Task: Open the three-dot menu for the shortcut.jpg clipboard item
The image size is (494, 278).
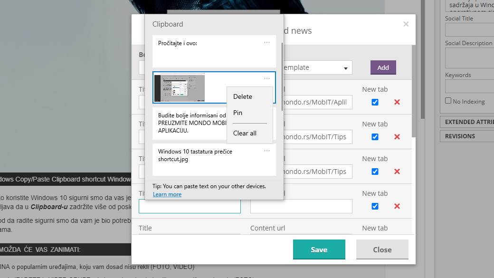Action: (267, 151)
